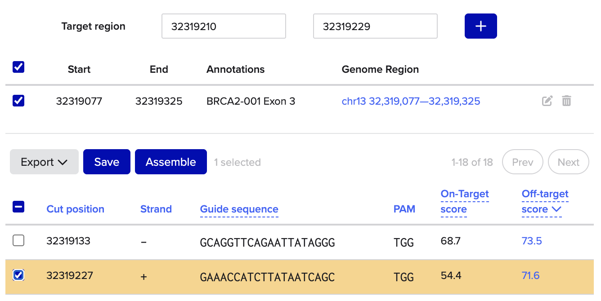The height and width of the screenshot is (301, 601).
Task: Click the plus button to add target region
Action: pos(480,26)
